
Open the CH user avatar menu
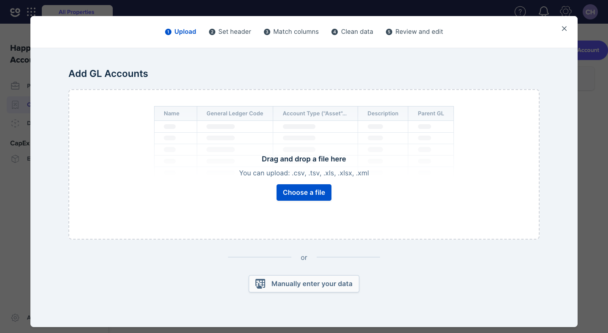(x=590, y=12)
